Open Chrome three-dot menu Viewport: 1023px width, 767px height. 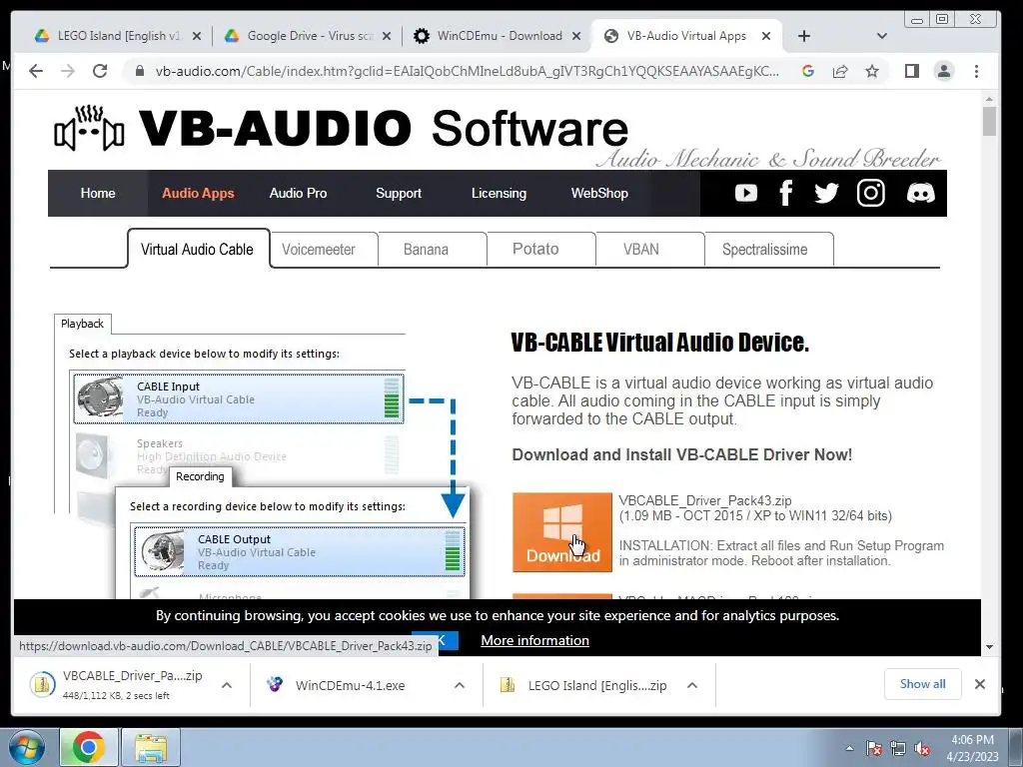coord(976,71)
